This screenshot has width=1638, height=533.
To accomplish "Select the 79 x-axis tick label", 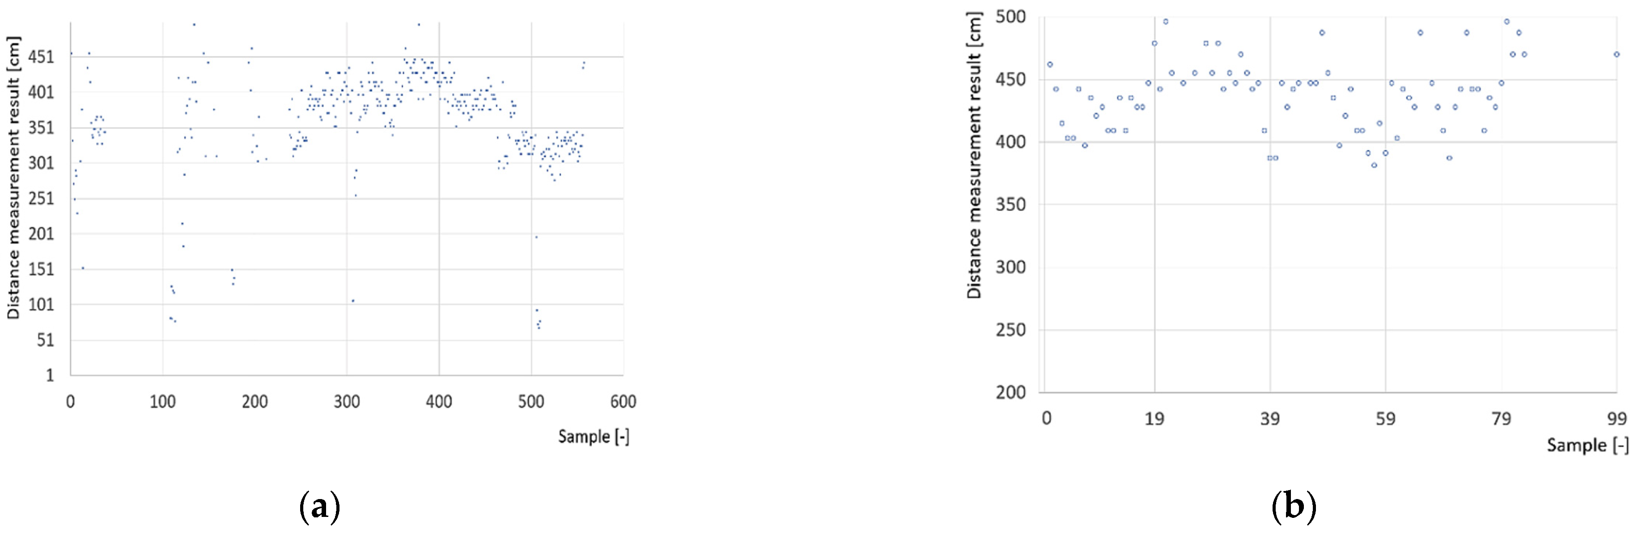I will pyautogui.click(x=1501, y=419).
